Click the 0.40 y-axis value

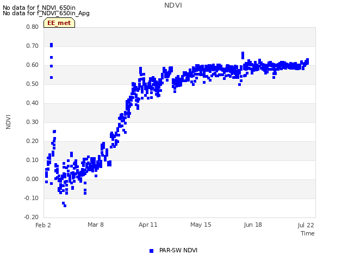point(33,103)
